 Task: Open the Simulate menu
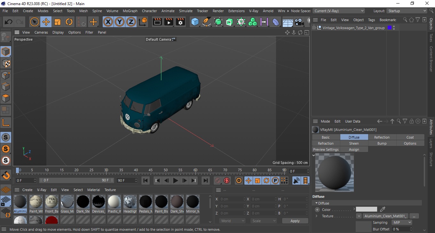186,11
